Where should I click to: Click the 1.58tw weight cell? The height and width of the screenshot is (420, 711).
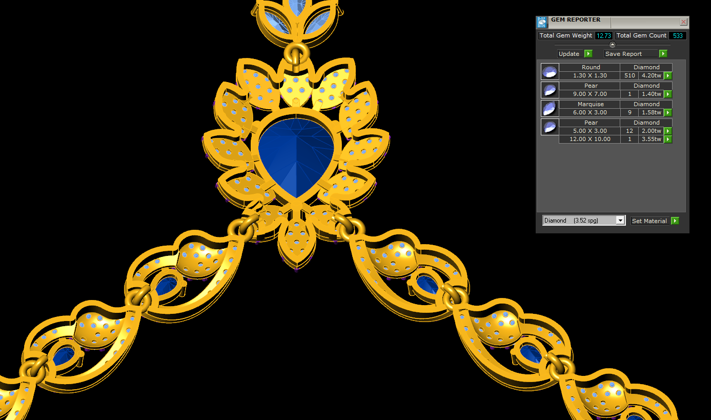[x=651, y=113]
